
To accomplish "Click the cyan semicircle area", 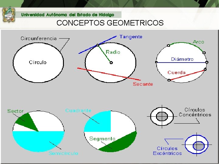I will pyautogui.click(x=38, y=141).
